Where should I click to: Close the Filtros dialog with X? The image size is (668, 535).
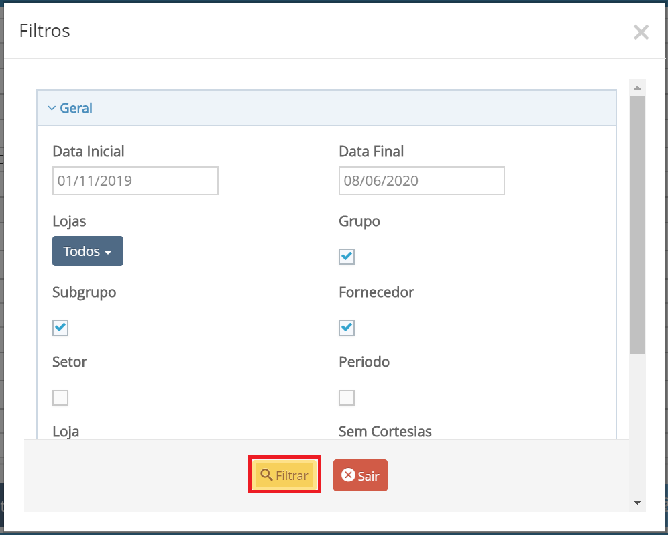click(x=641, y=32)
